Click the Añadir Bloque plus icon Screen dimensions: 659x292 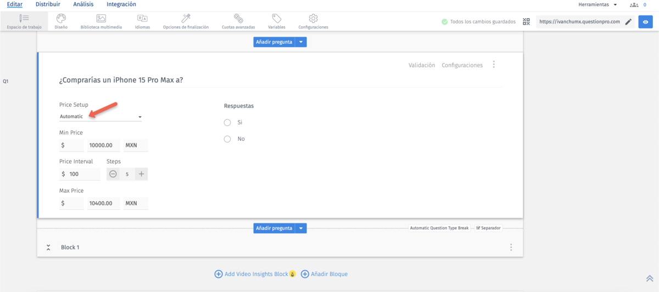pyautogui.click(x=305, y=274)
